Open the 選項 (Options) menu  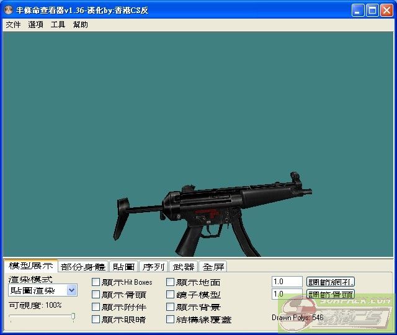tap(35, 25)
